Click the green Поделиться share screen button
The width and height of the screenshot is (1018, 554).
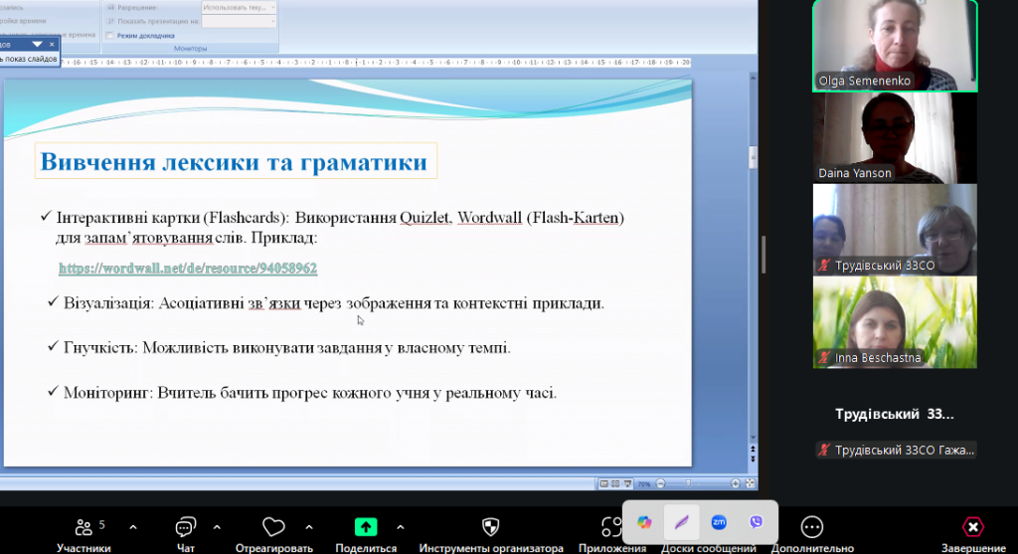[366, 527]
